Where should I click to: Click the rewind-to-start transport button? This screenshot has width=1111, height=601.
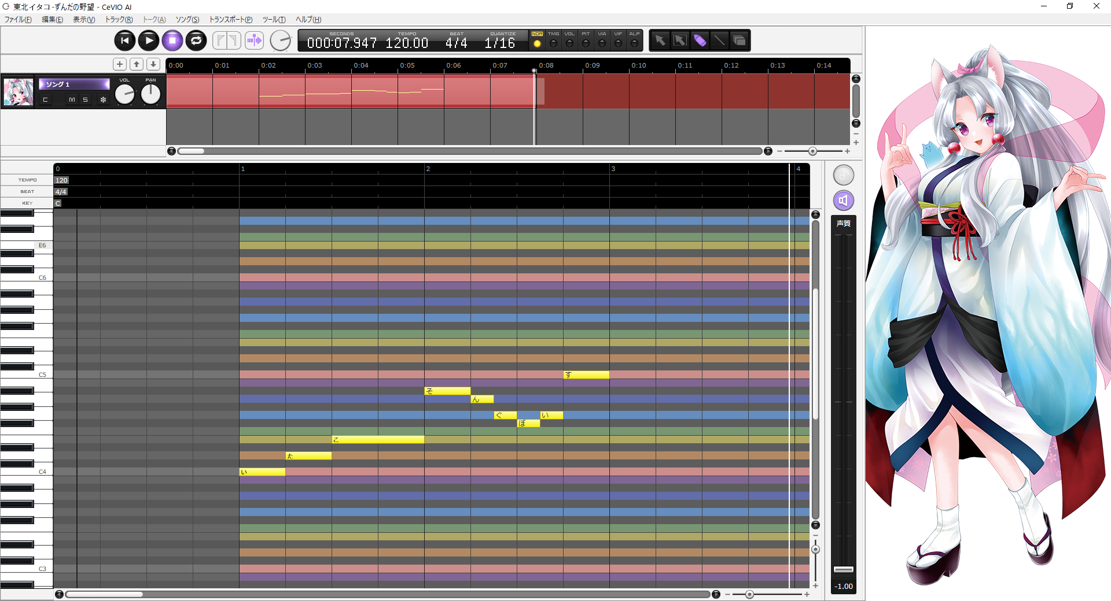tap(124, 40)
